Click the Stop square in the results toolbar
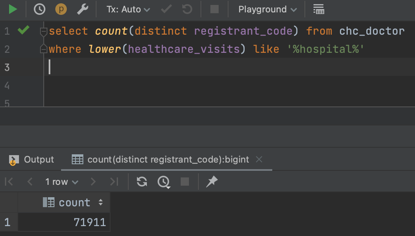Viewport: 415px width, 236px height. pos(185,182)
